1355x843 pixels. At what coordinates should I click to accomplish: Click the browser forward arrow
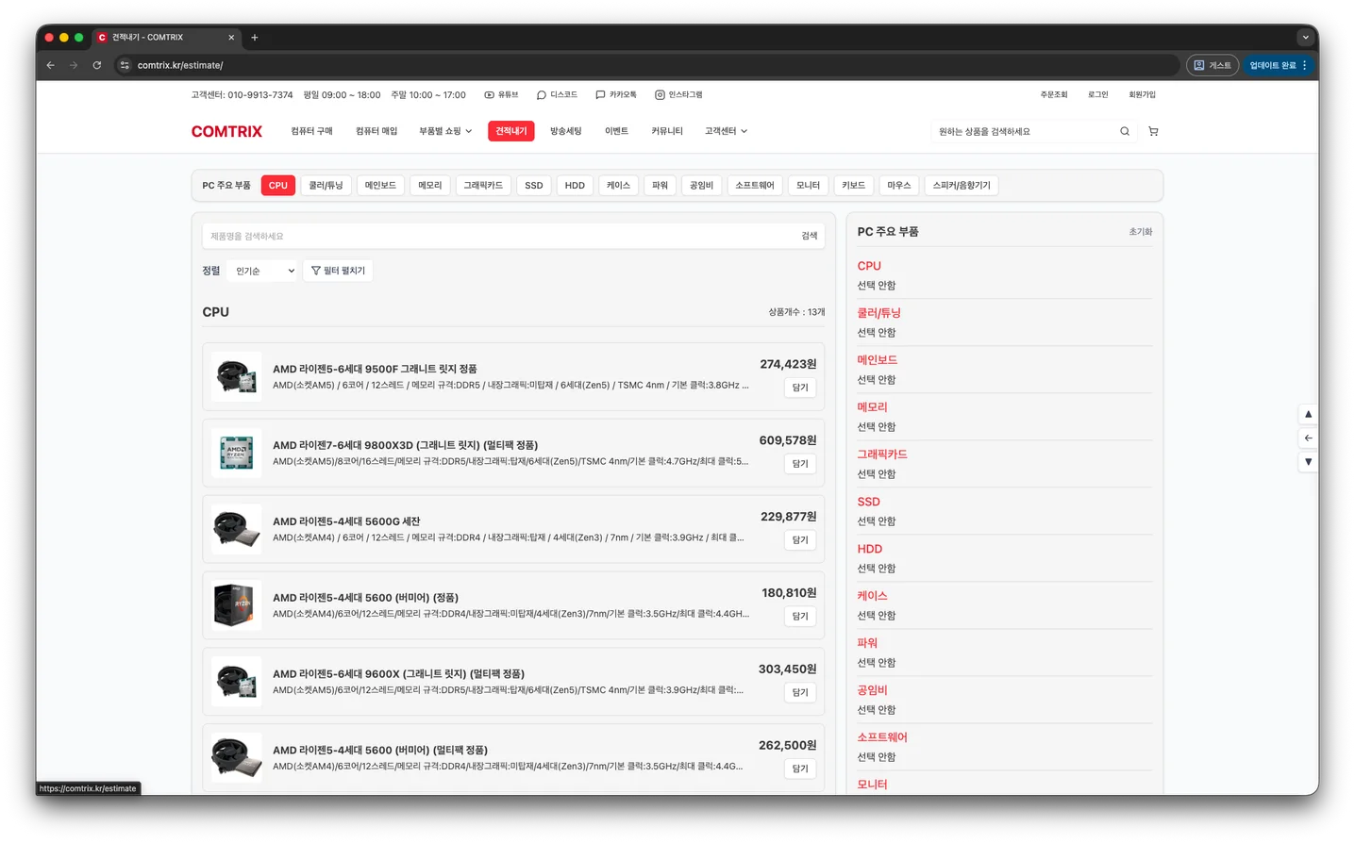click(74, 65)
